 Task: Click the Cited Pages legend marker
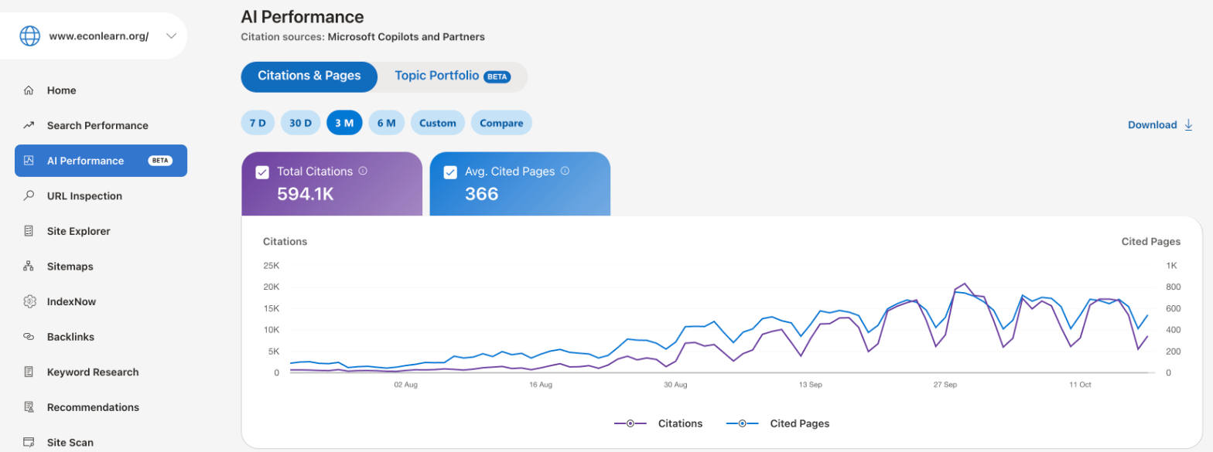[742, 423]
